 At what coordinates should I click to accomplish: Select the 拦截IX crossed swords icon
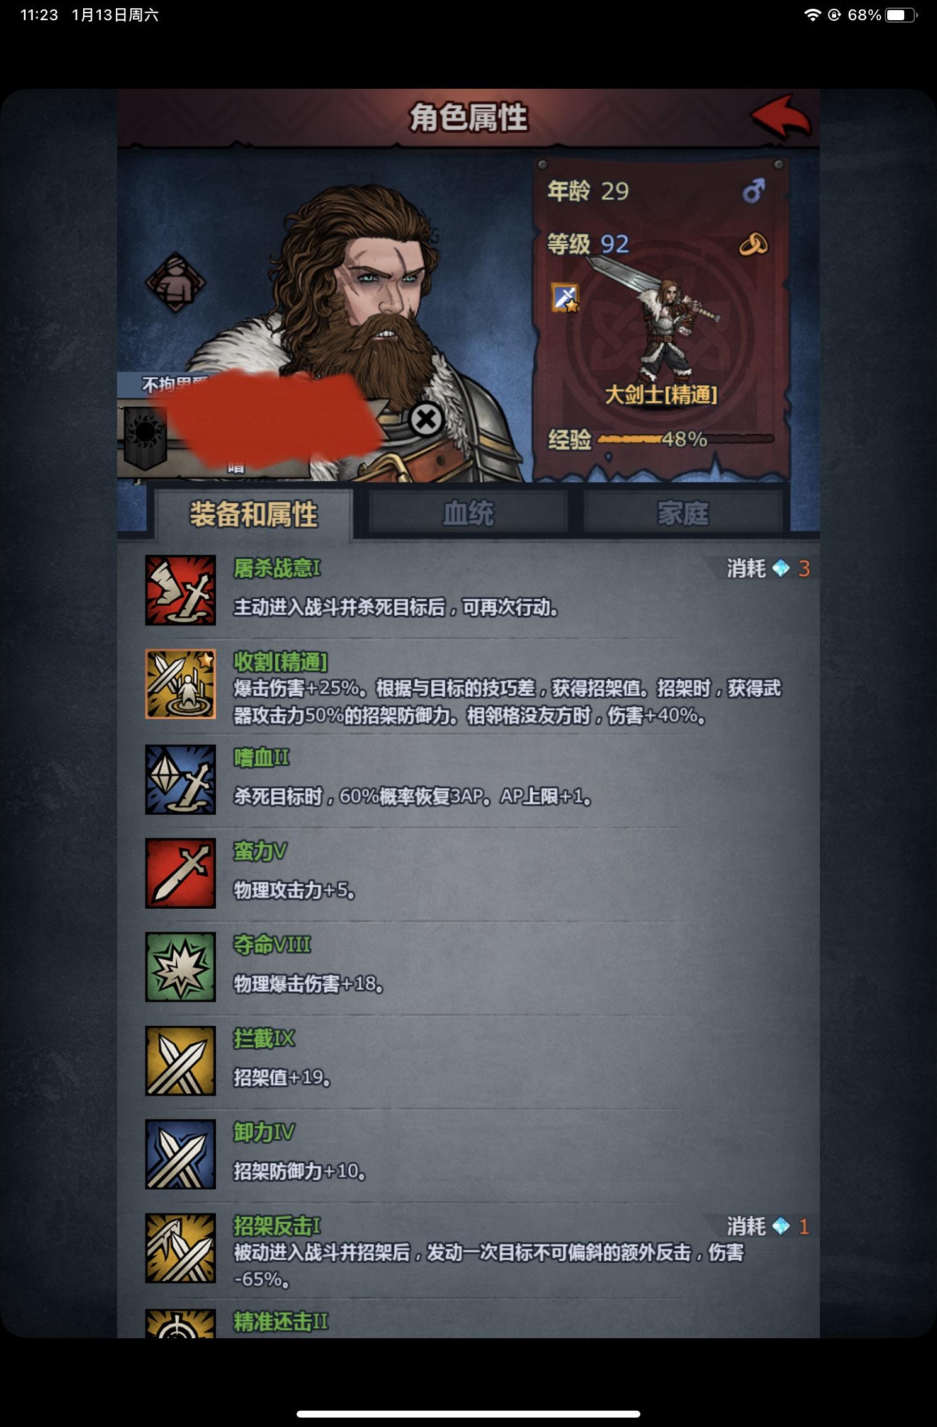coord(181,1060)
